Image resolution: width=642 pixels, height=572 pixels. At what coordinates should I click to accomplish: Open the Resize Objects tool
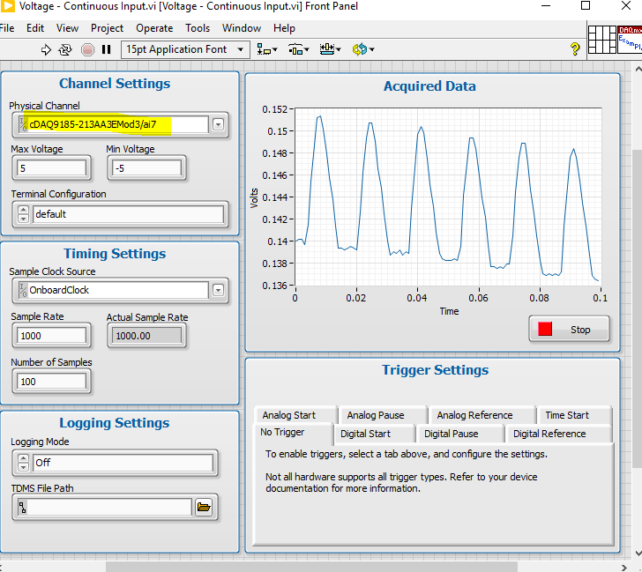click(331, 50)
